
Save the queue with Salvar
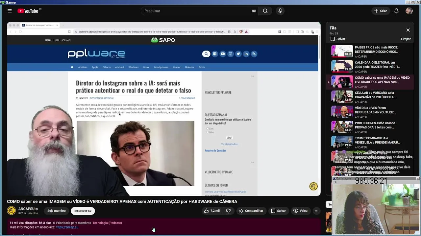[x=338, y=39]
